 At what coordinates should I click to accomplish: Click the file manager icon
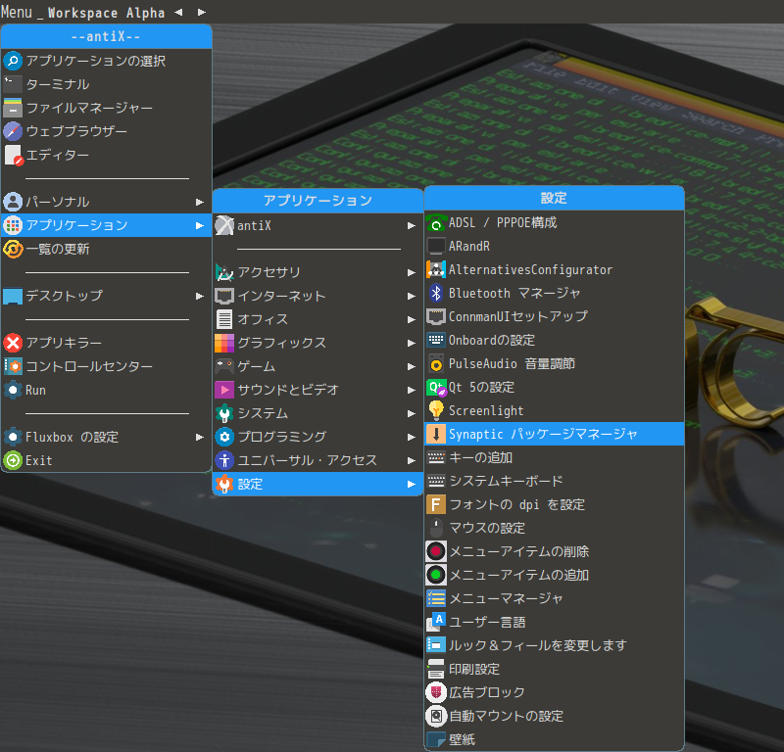pyautogui.click(x=13, y=108)
